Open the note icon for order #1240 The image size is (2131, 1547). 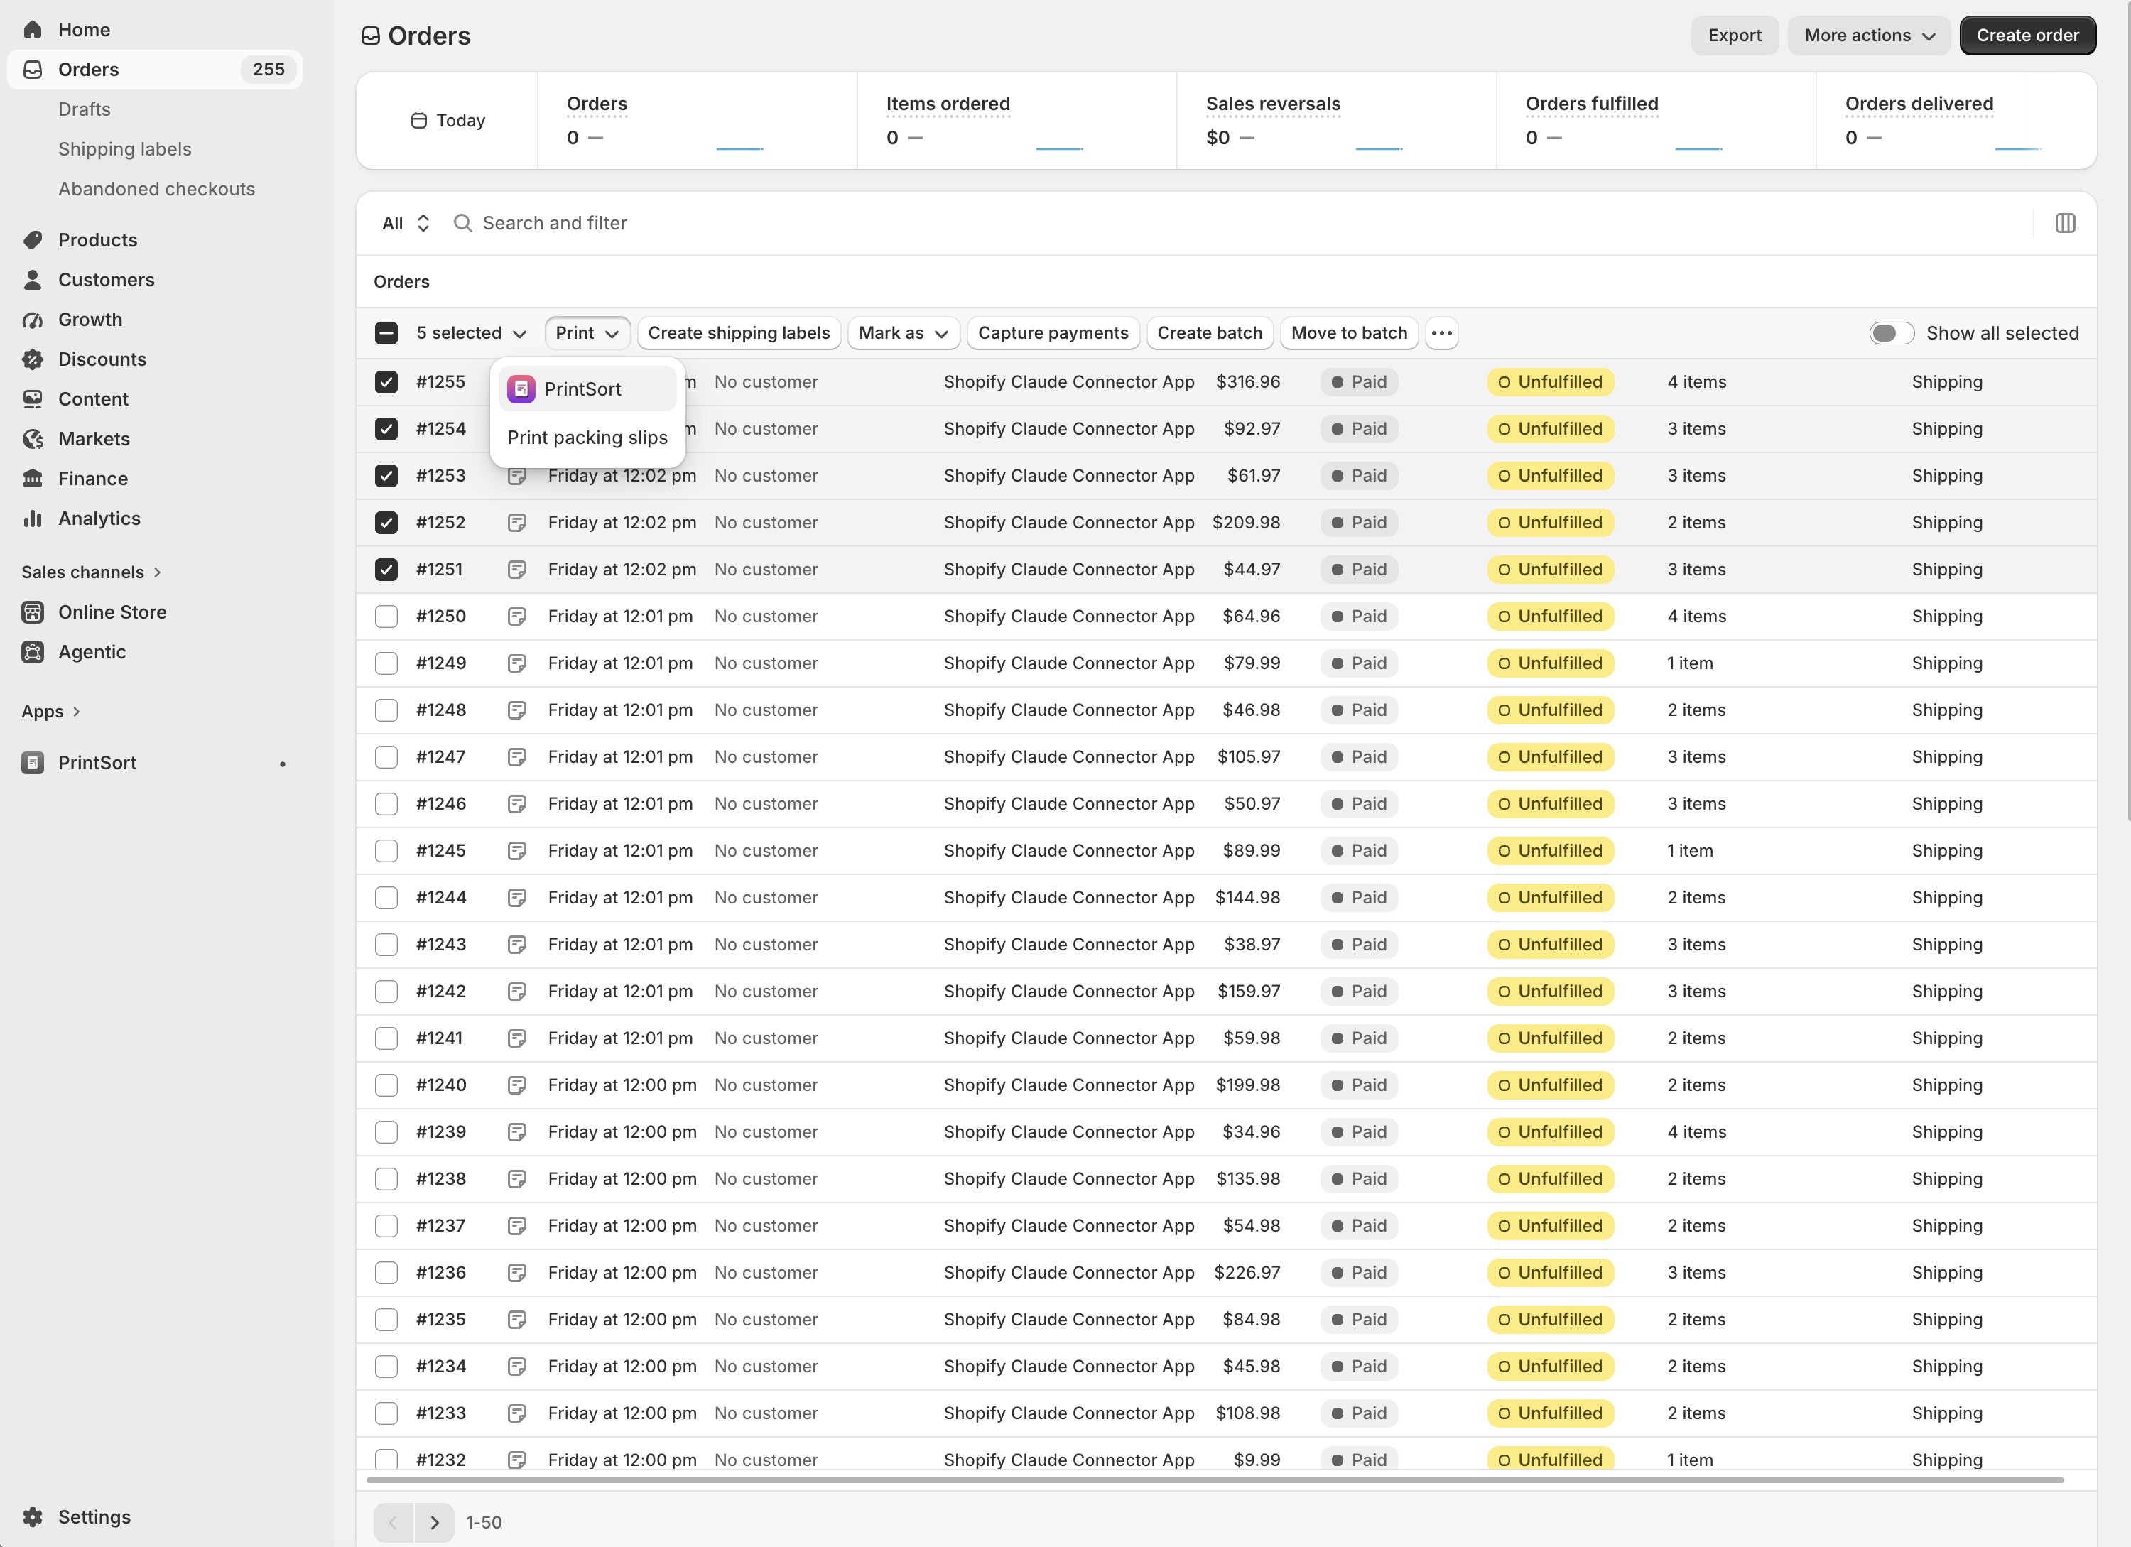tap(517, 1086)
